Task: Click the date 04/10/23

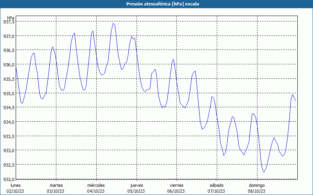Action: (x=95, y=191)
